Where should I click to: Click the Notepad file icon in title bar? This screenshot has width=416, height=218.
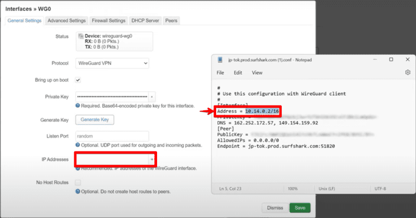coord(220,59)
